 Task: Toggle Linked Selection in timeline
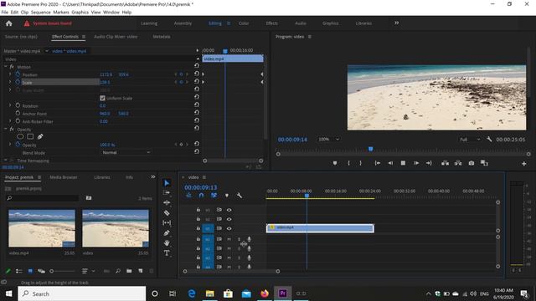click(x=214, y=195)
